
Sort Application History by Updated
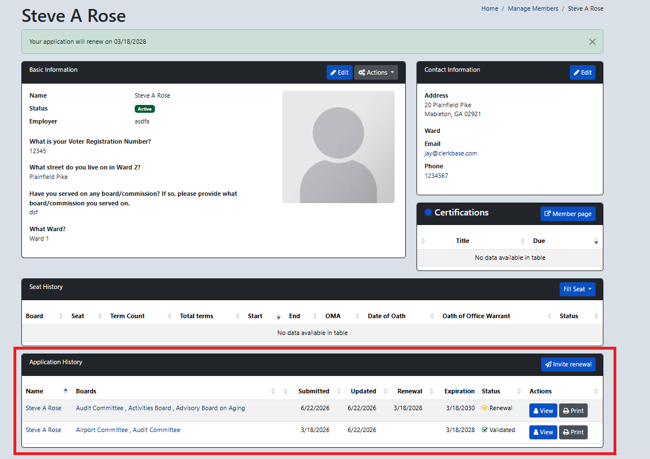(364, 392)
